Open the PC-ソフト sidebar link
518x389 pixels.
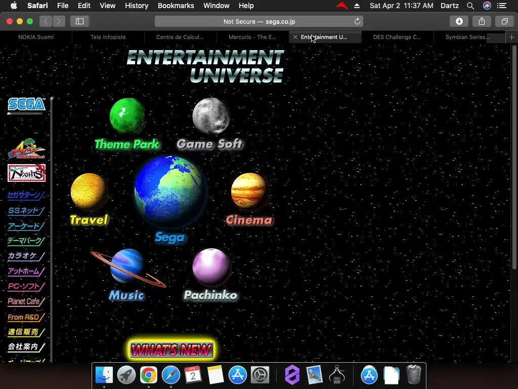pos(26,287)
